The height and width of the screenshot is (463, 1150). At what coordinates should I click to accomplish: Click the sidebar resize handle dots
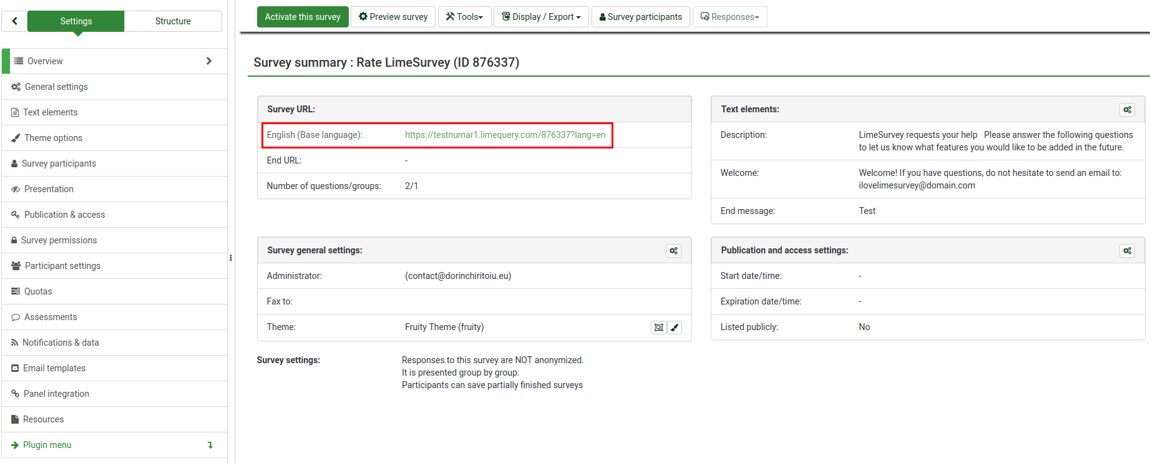[231, 258]
